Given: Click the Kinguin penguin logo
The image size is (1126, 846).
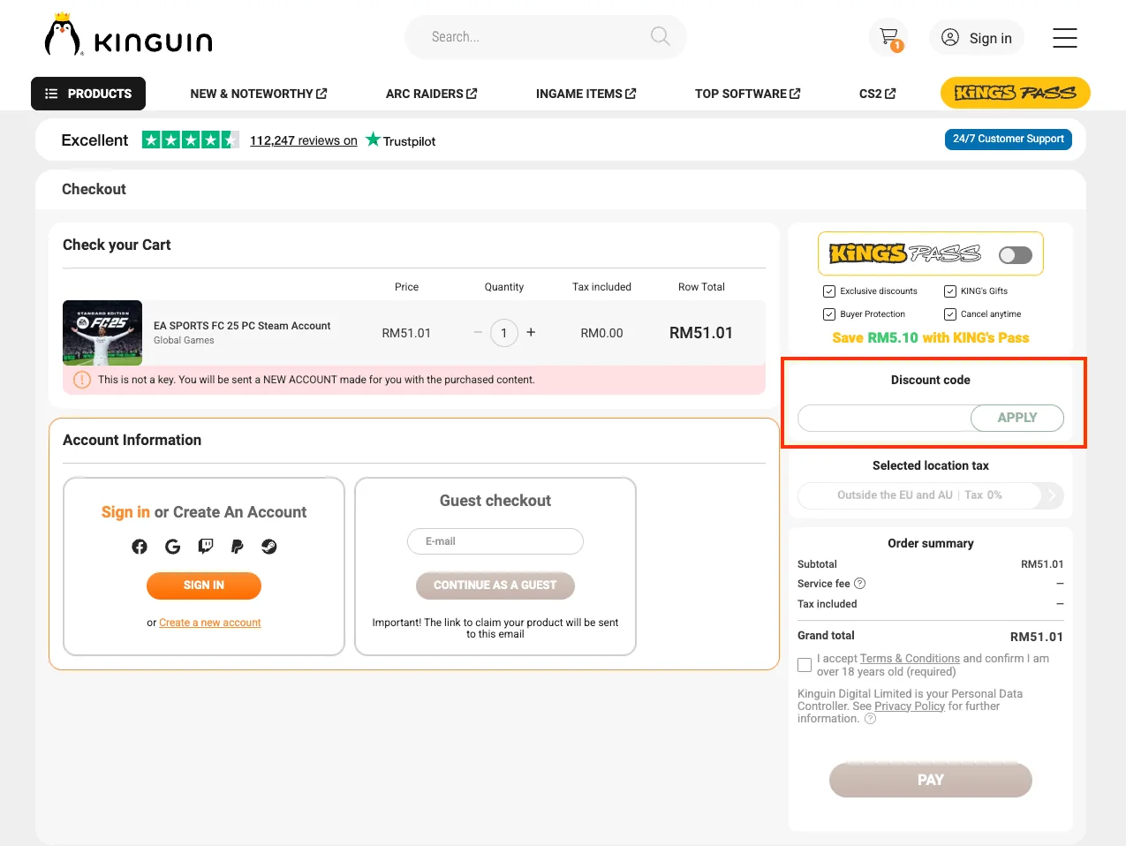Looking at the screenshot, I should 128,35.
